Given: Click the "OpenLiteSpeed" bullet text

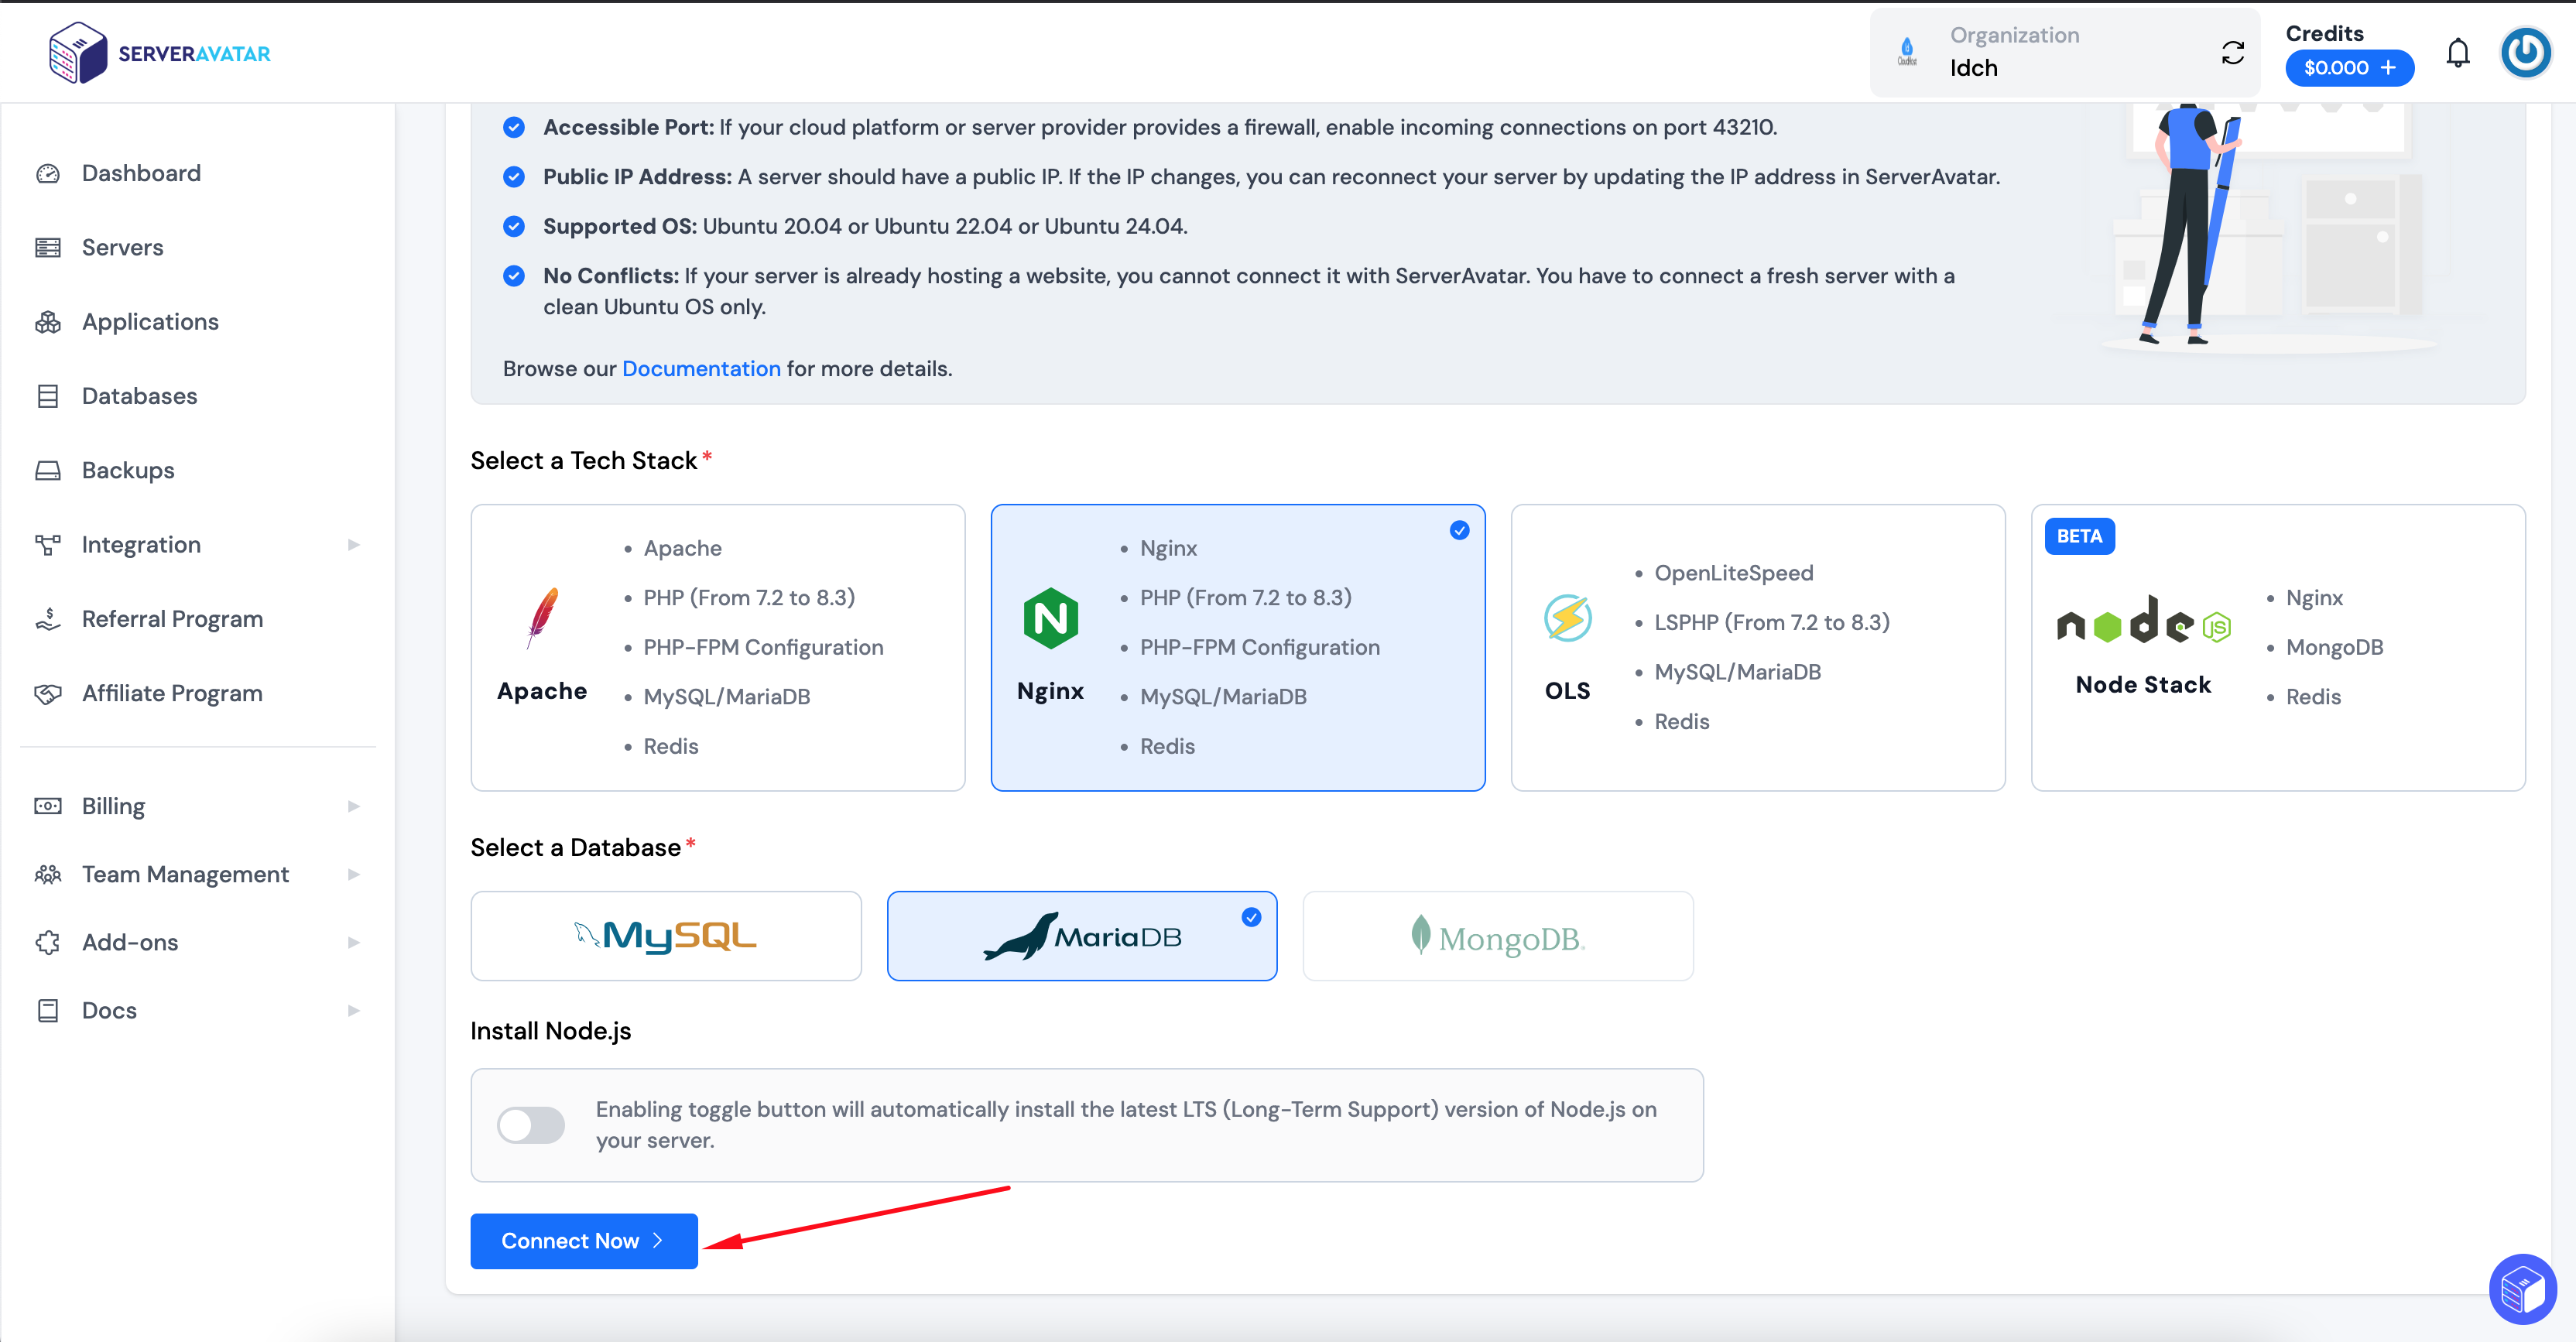Looking at the screenshot, I should coord(1733,573).
